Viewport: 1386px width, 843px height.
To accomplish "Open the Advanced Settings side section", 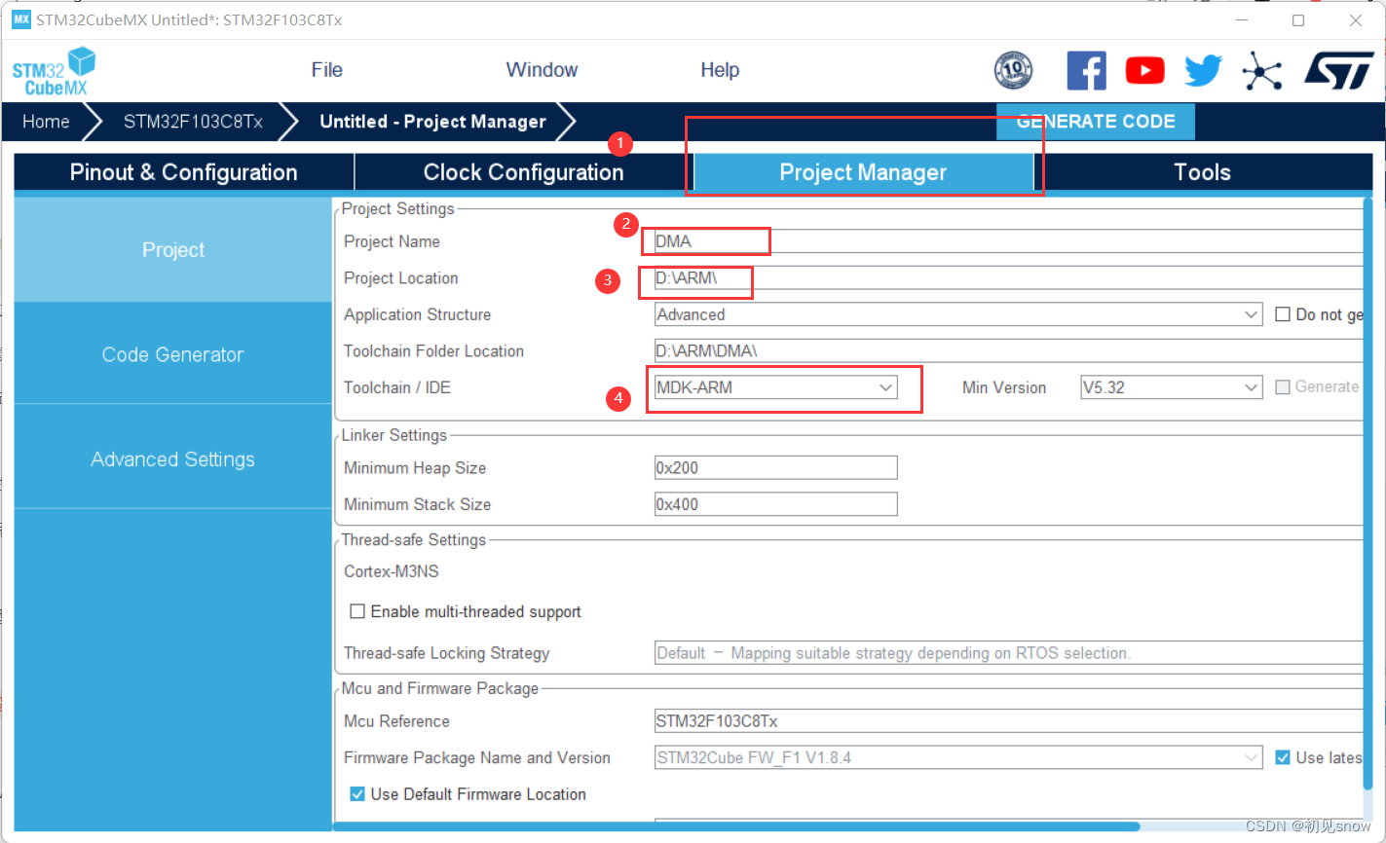I will click(173, 459).
